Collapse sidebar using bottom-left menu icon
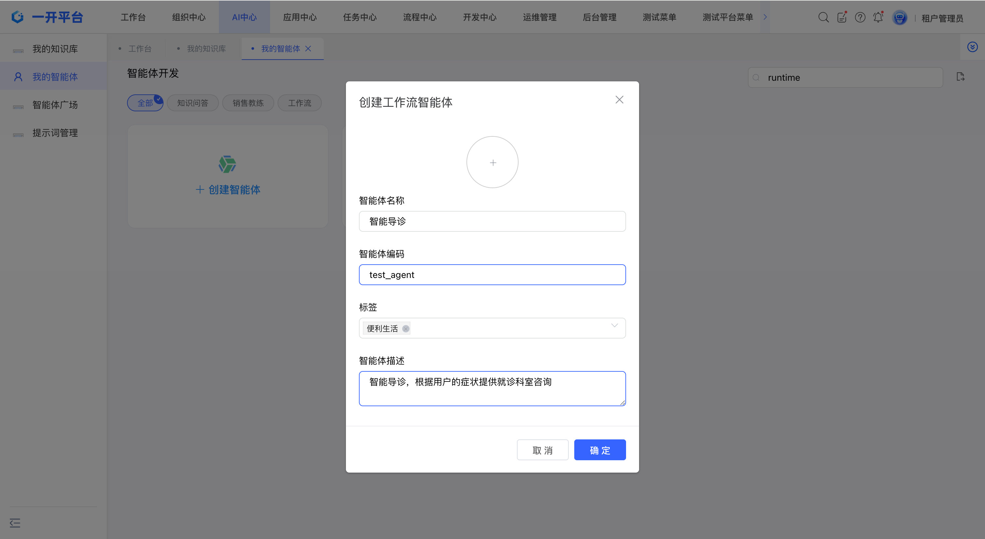 point(15,523)
